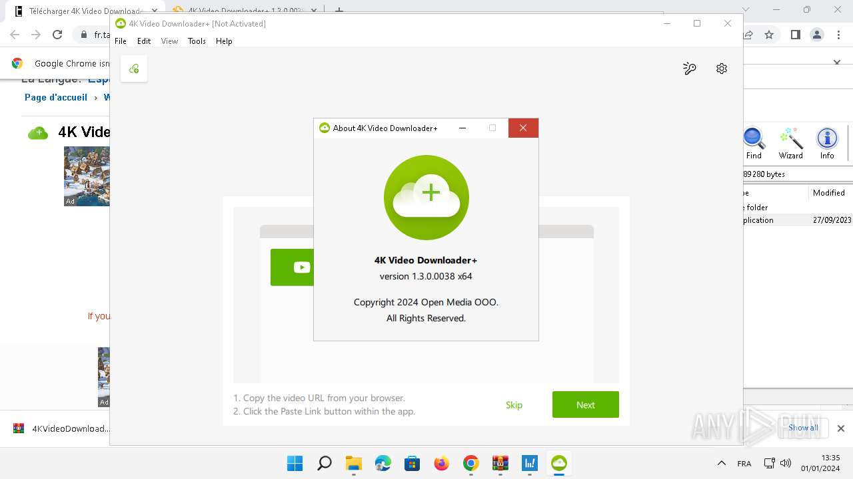The height and width of the screenshot is (479, 853).
Task: Launch Firefox from the taskbar
Action: [442, 463]
